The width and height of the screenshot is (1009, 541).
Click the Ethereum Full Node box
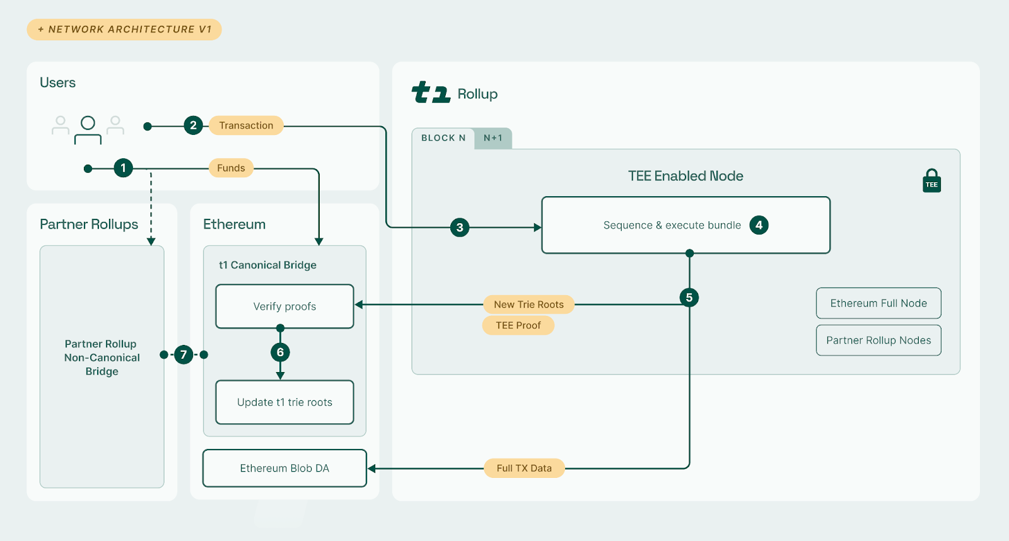point(878,303)
